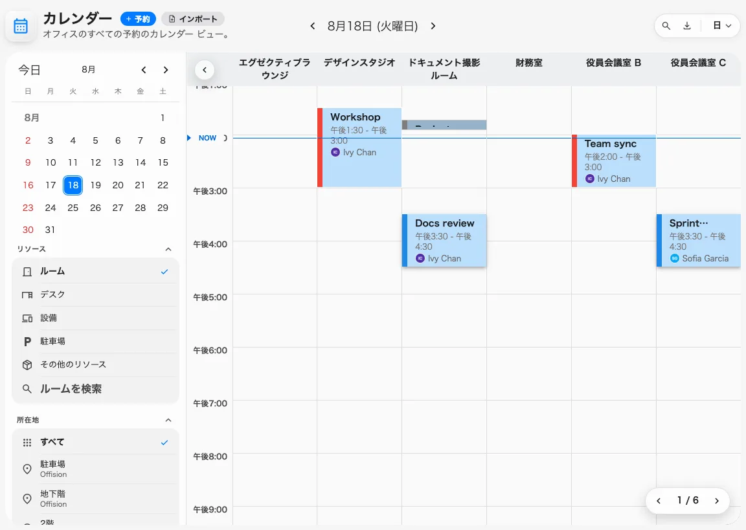Viewport: 746px width, 530px height.
Task: Select August 25 in mini calendar
Action: (73, 208)
